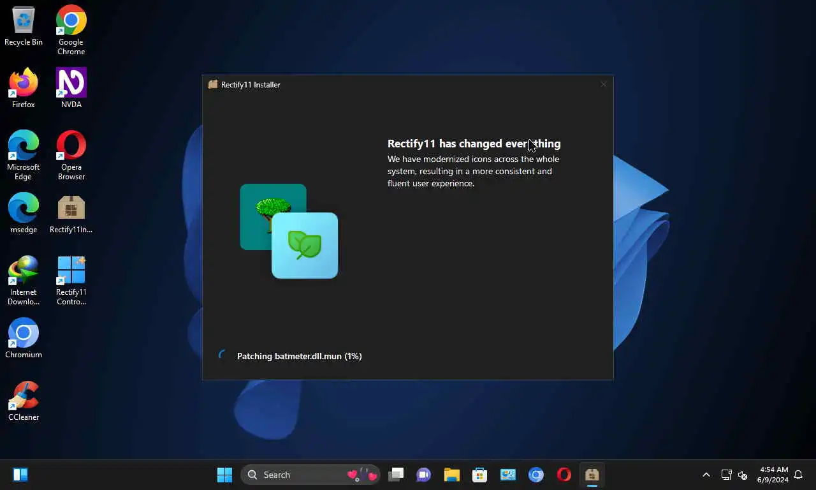
Task: Click the taskbar Search box
Action: click(310, 475)
